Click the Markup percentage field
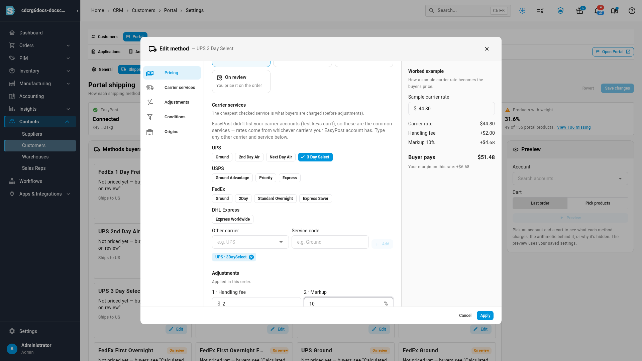Image resolution: width=642 pixels, height=361 pixels. click(x=348, y=303)
